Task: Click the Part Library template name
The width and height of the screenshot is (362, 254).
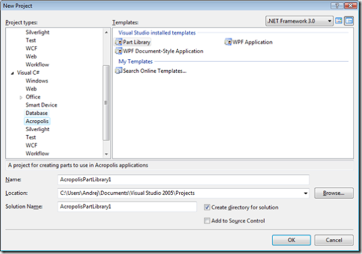Action: pyautogui.click(x=136, y=42)
